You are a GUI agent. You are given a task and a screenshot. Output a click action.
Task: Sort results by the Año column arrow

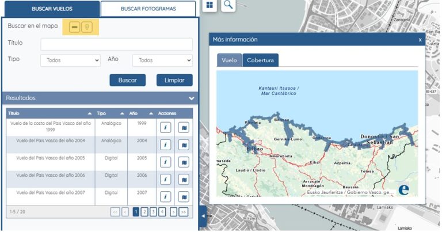151,113
